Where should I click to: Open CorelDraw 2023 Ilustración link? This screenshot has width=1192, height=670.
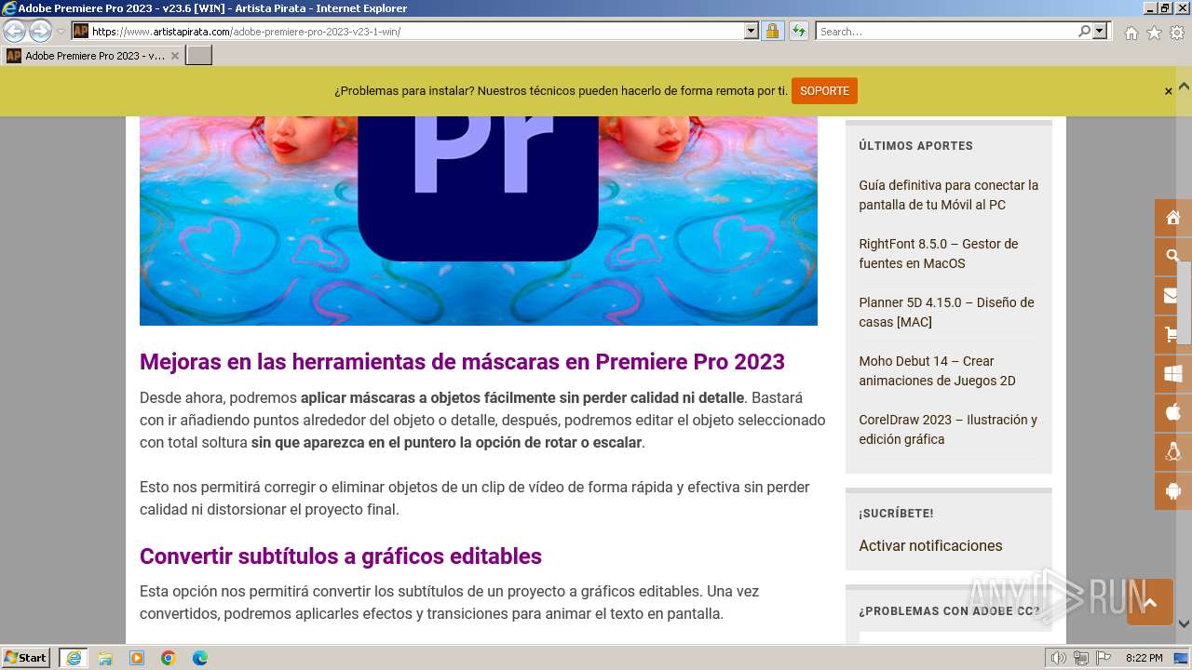point(948,429)
